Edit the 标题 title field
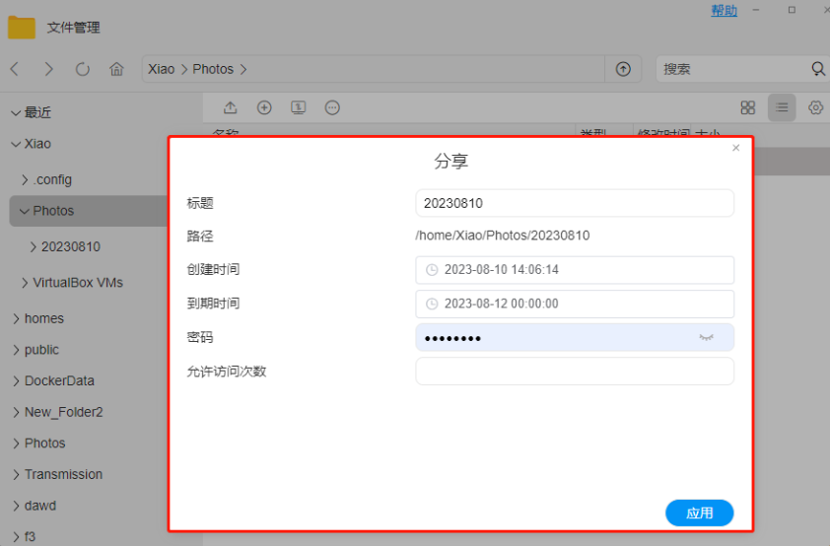This screenshot has width=830, height=546. [x=575, y=203]
